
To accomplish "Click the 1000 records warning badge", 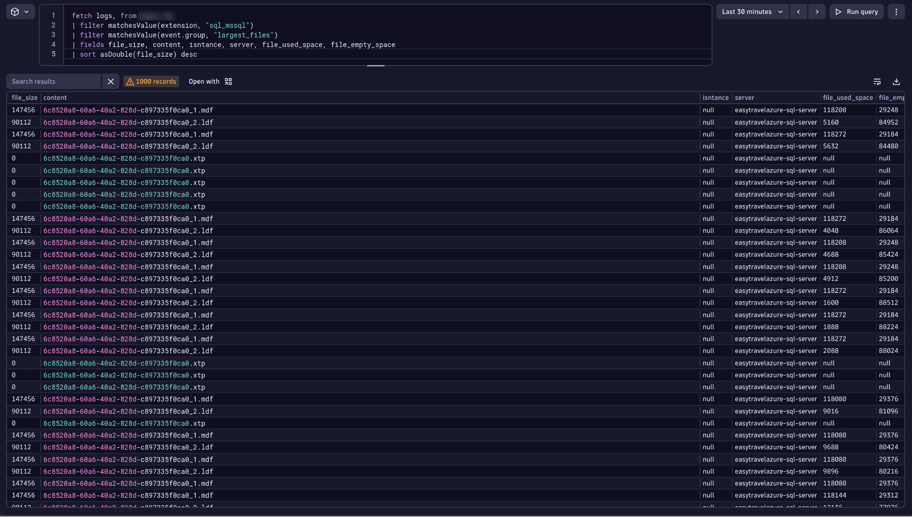I will pos(151,81).
